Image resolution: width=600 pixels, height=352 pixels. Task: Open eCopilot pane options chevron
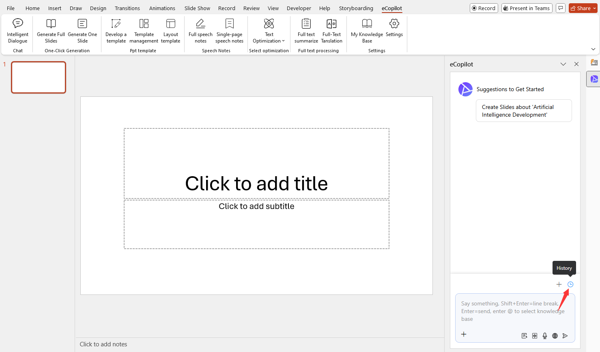point(563,64)
